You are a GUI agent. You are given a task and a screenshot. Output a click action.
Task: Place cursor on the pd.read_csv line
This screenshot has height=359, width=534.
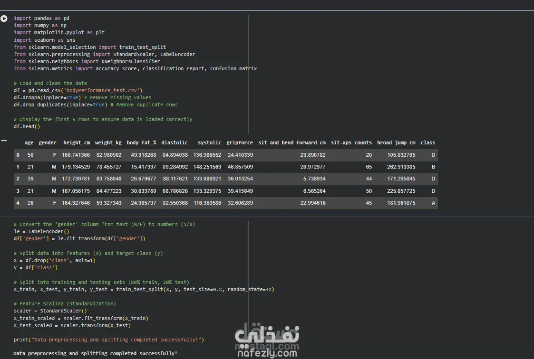[x=78, y=90]
